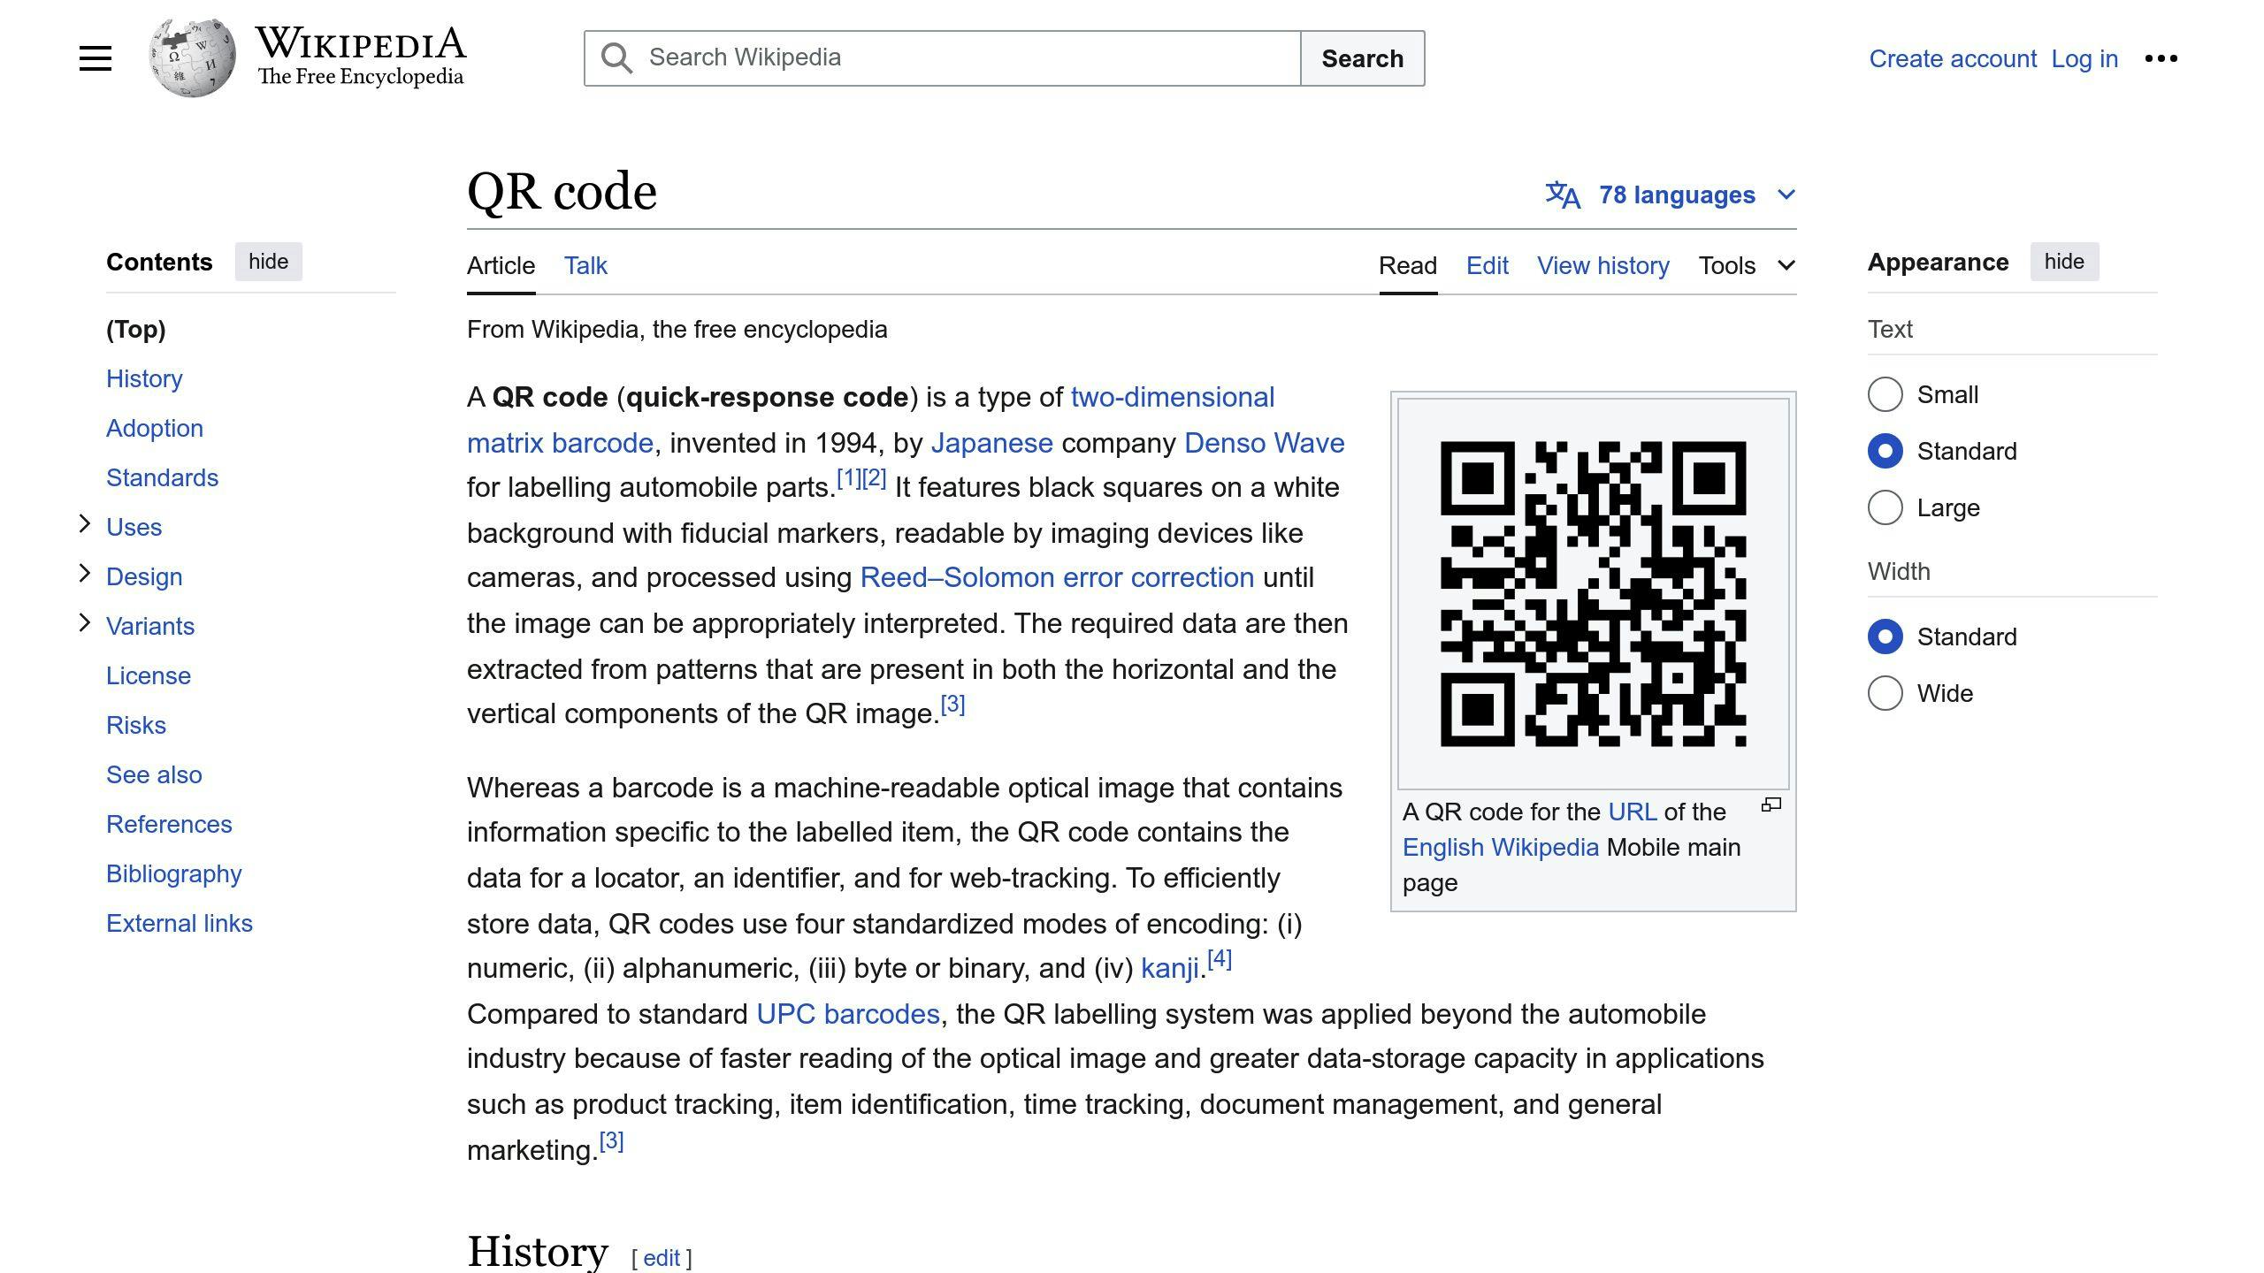Image resolution: width=2264 pixels, height=1273 pixels.
Task: Click Create account link
Action: coord(1953,58)
